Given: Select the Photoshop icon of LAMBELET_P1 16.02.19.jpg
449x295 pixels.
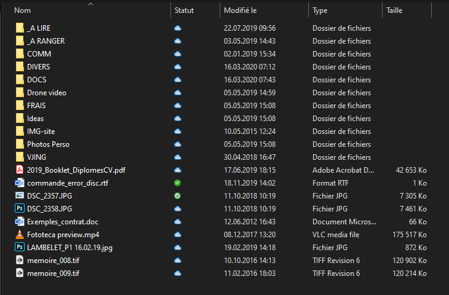Looking at the screenshot, I should pos(20,247).
